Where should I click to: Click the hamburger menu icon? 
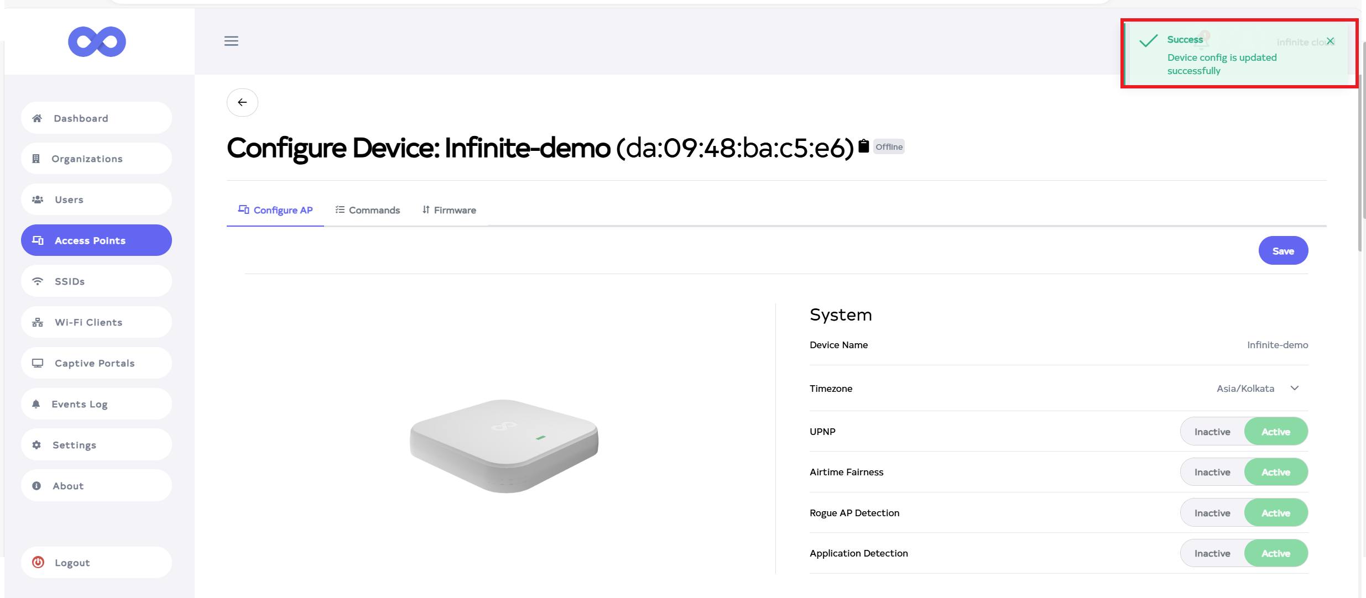pyautogui.click(x=231, y=41)
